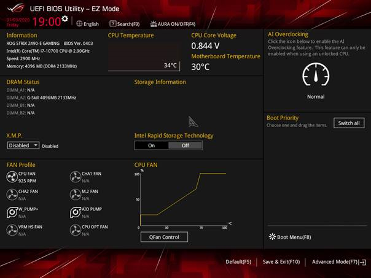This screenshot has height=278, width=371.
Task: Turn Intel Rapid Storage Technology Off
Action: (x=185, y=145)
